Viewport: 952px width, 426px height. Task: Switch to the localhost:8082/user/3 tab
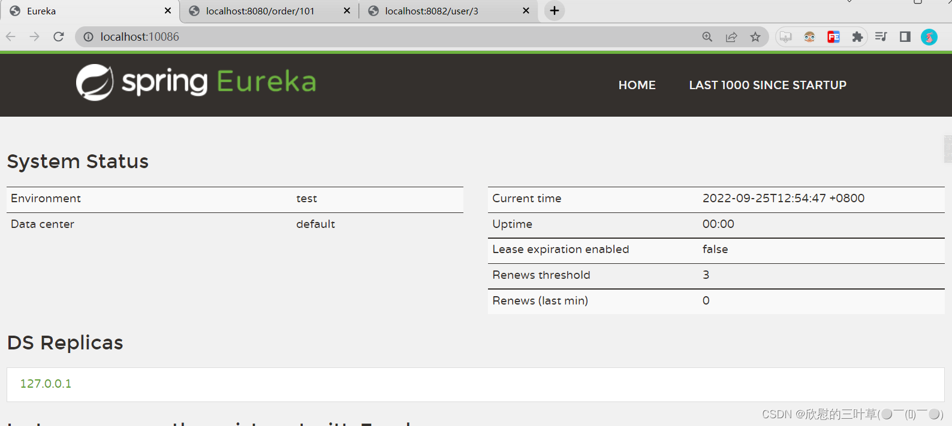(x=448, y=11)
